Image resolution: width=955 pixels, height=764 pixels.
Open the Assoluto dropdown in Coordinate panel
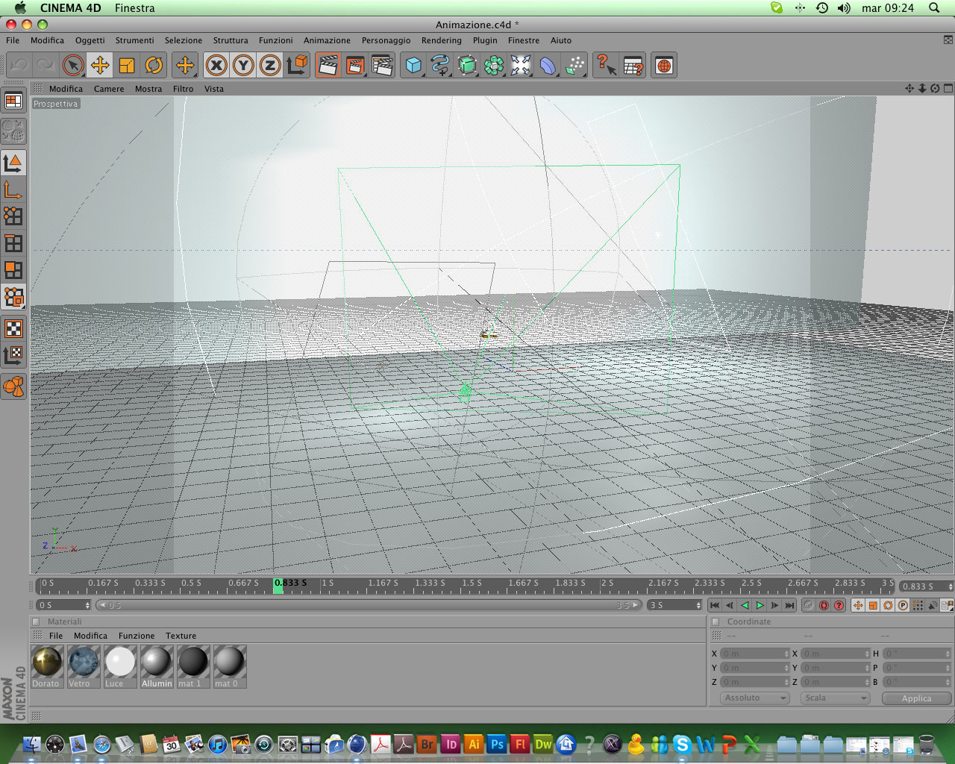755,698
